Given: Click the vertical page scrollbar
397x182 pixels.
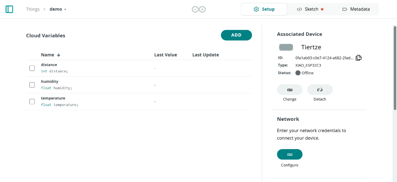Looking at the screenshot, I should 395,68.
